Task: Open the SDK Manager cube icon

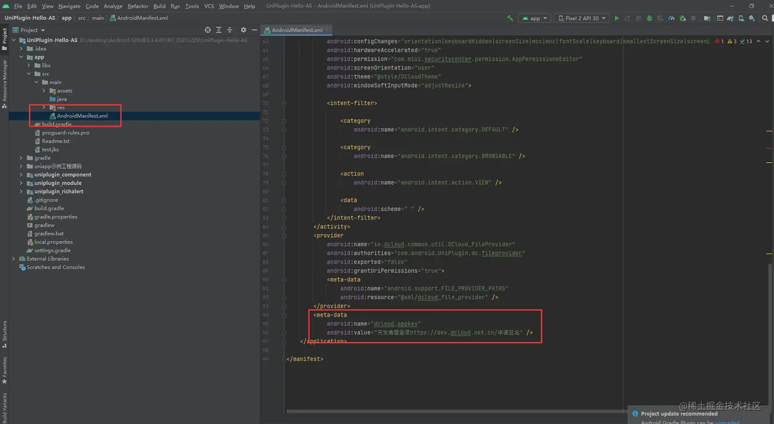Action: [x=751, y=18]
